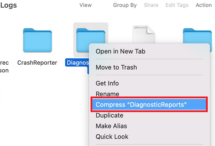The image size is (215, 146).
Task: Open the CrashReporter folder icon
Action: point(37,40)
